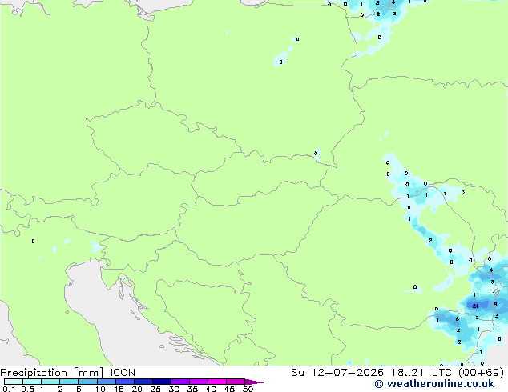Click the '35' legend scale label
Screen dimensions: 508x392
pyautogui.click(x=192, y=389)
